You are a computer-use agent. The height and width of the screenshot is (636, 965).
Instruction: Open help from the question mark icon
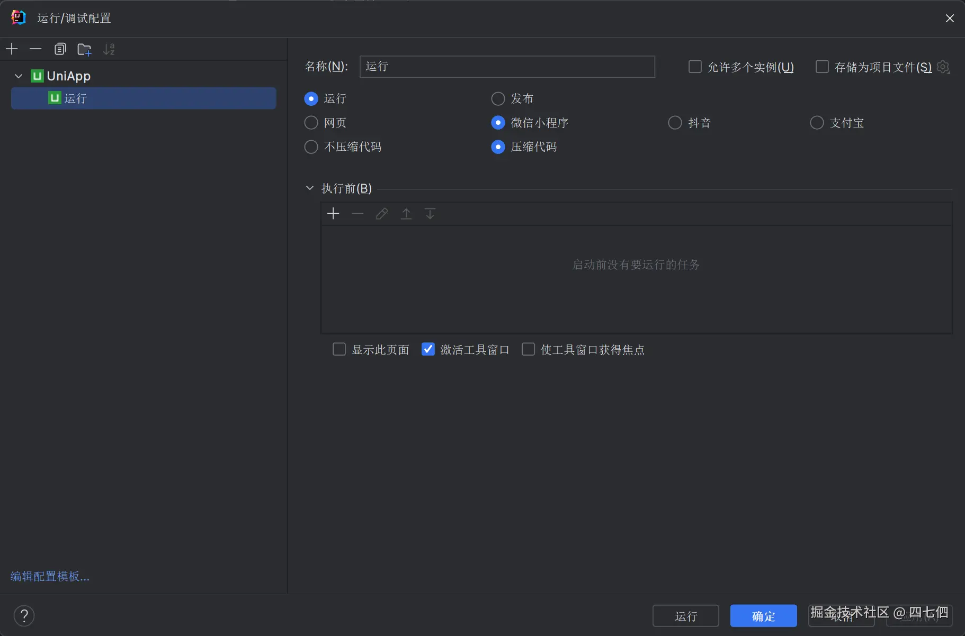coord(24,615)
